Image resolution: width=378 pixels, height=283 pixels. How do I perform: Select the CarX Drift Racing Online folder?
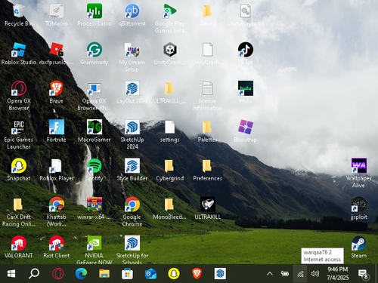[x=18, y=205]
